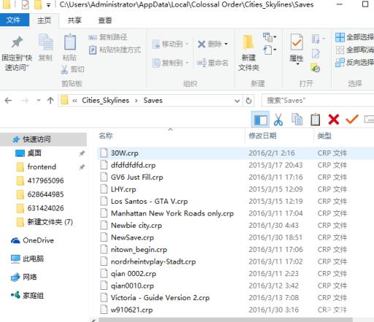
Task: Click Copy path in the ribbon
Action: pos(108,37)
